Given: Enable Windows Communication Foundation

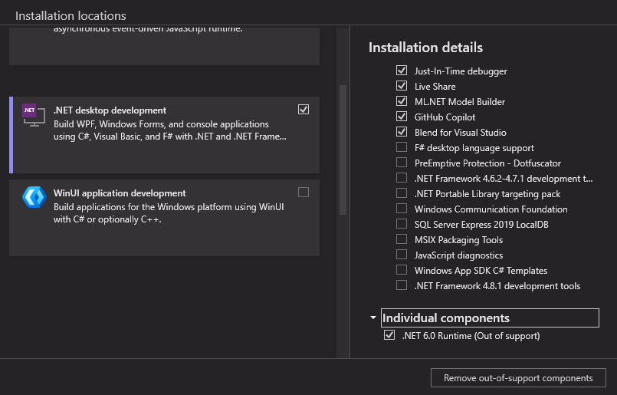Looking at the screenshot, I should point(402,209).
